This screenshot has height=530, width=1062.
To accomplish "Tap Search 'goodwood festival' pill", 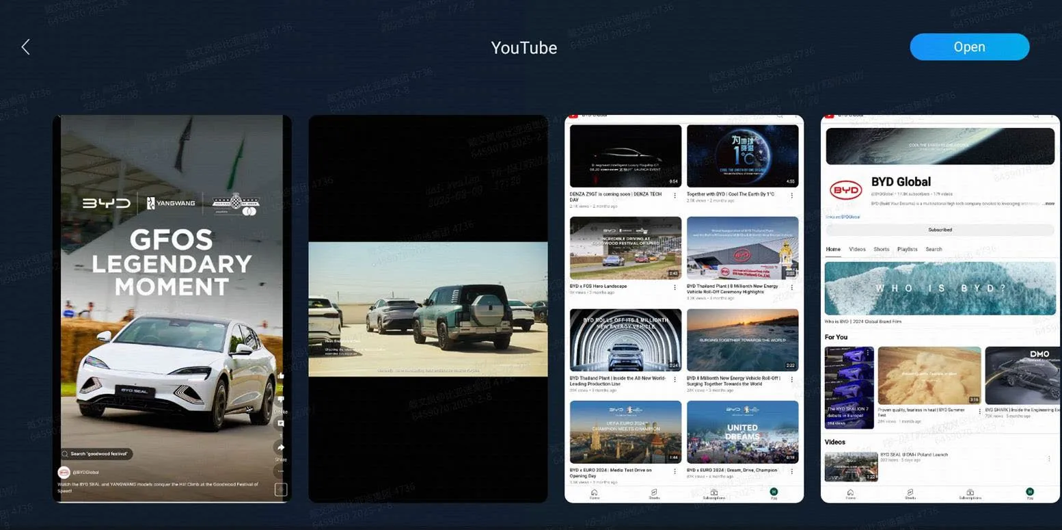I will pos(96,454).
